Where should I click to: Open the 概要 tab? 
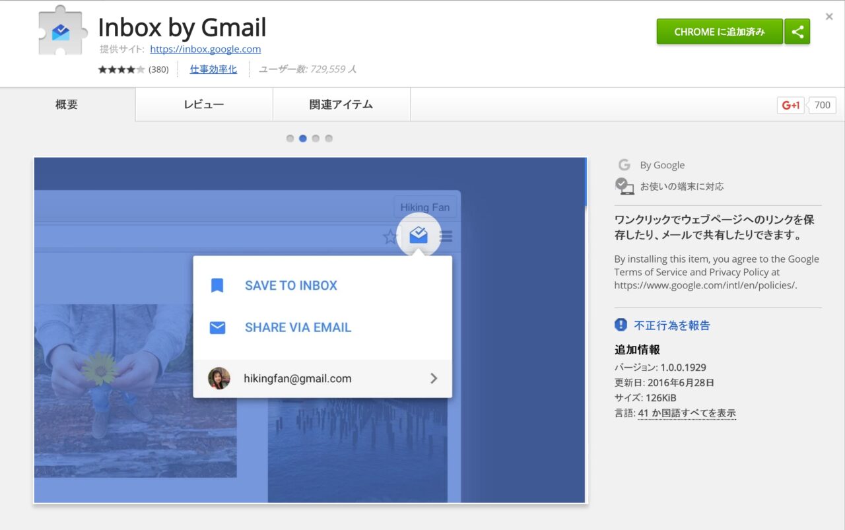(x=67, y=104)
